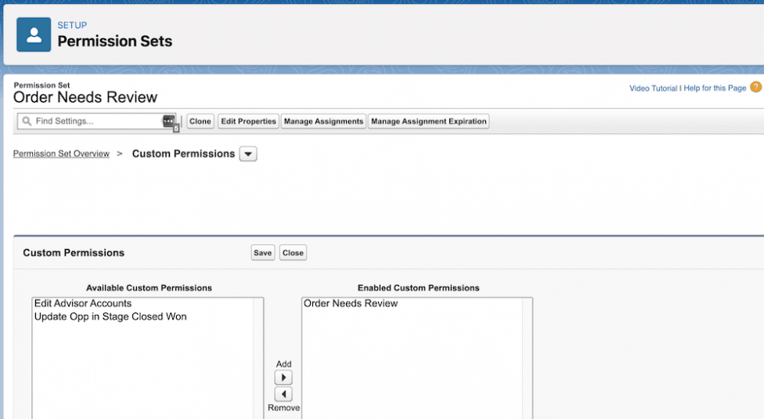Click the Permission Sets user icon
The height and width of the screenshot is (419, 764).
pos(34,34)
